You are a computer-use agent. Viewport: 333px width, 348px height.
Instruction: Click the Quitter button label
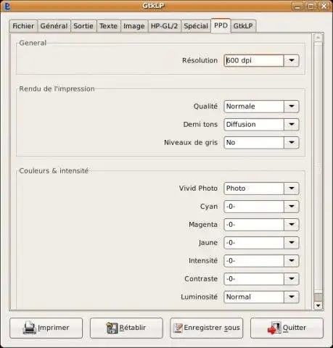[x=295, y=328]
